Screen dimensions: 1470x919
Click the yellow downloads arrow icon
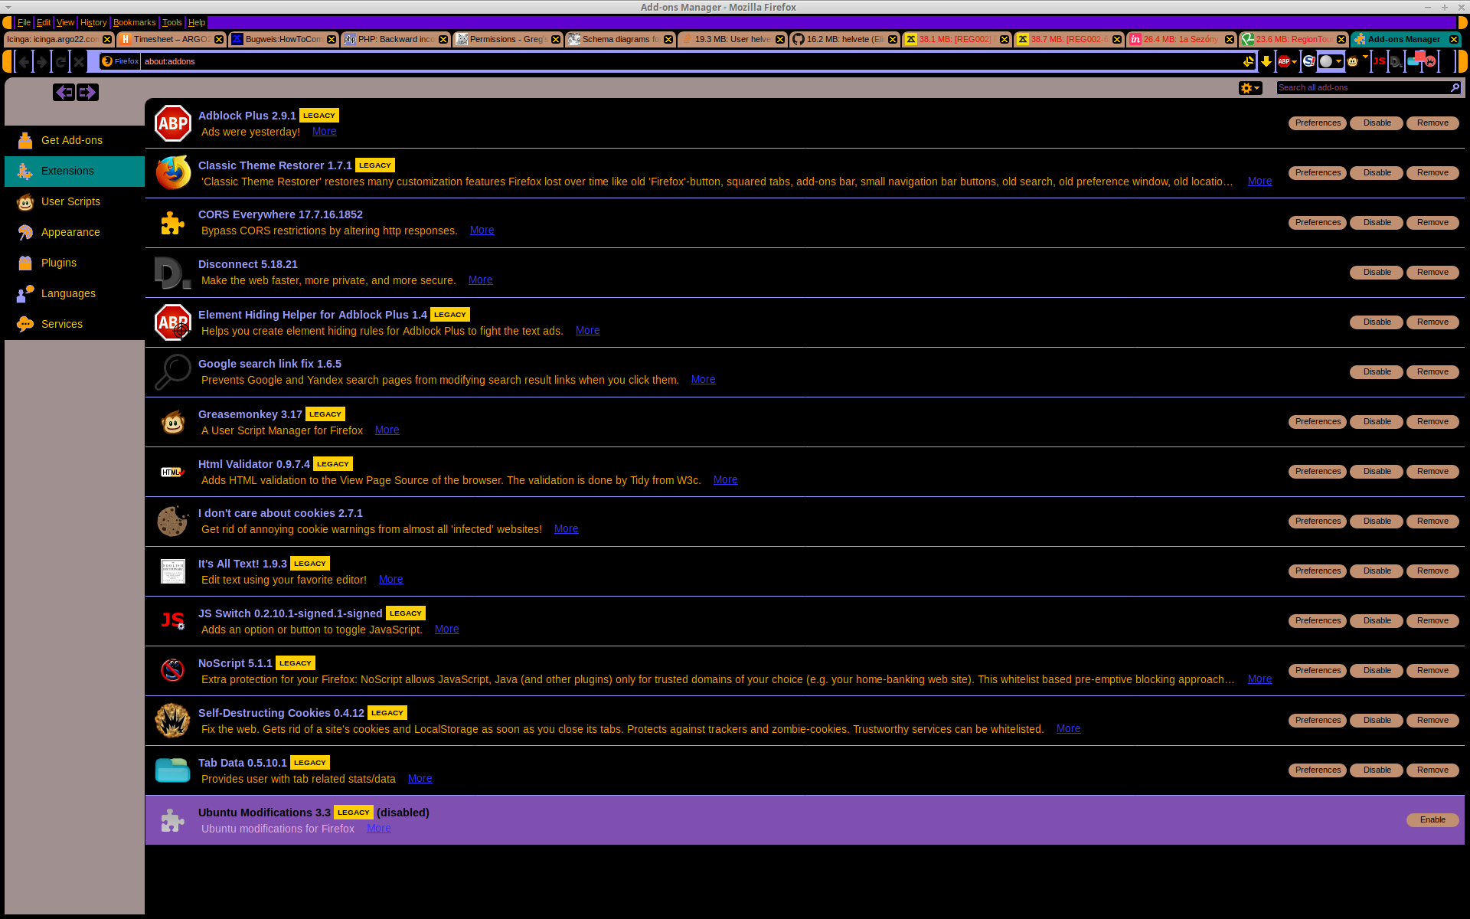tap(1266, 62)
